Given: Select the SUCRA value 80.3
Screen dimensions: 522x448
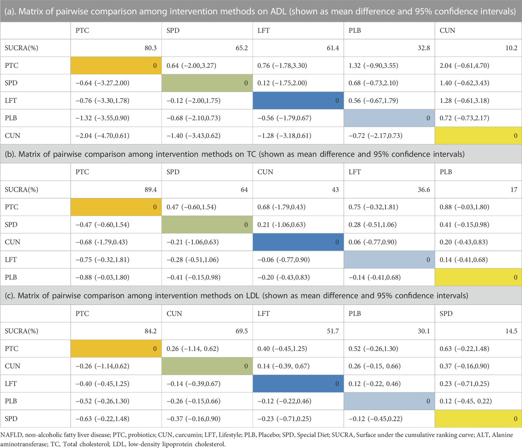Looking at the screenshot, I should coord(150,48).
